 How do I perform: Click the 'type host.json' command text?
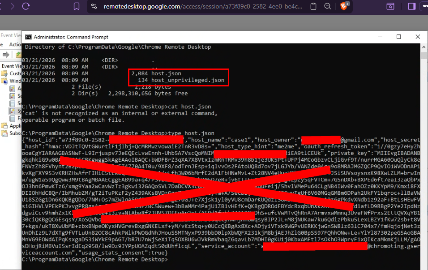point(191,133)
